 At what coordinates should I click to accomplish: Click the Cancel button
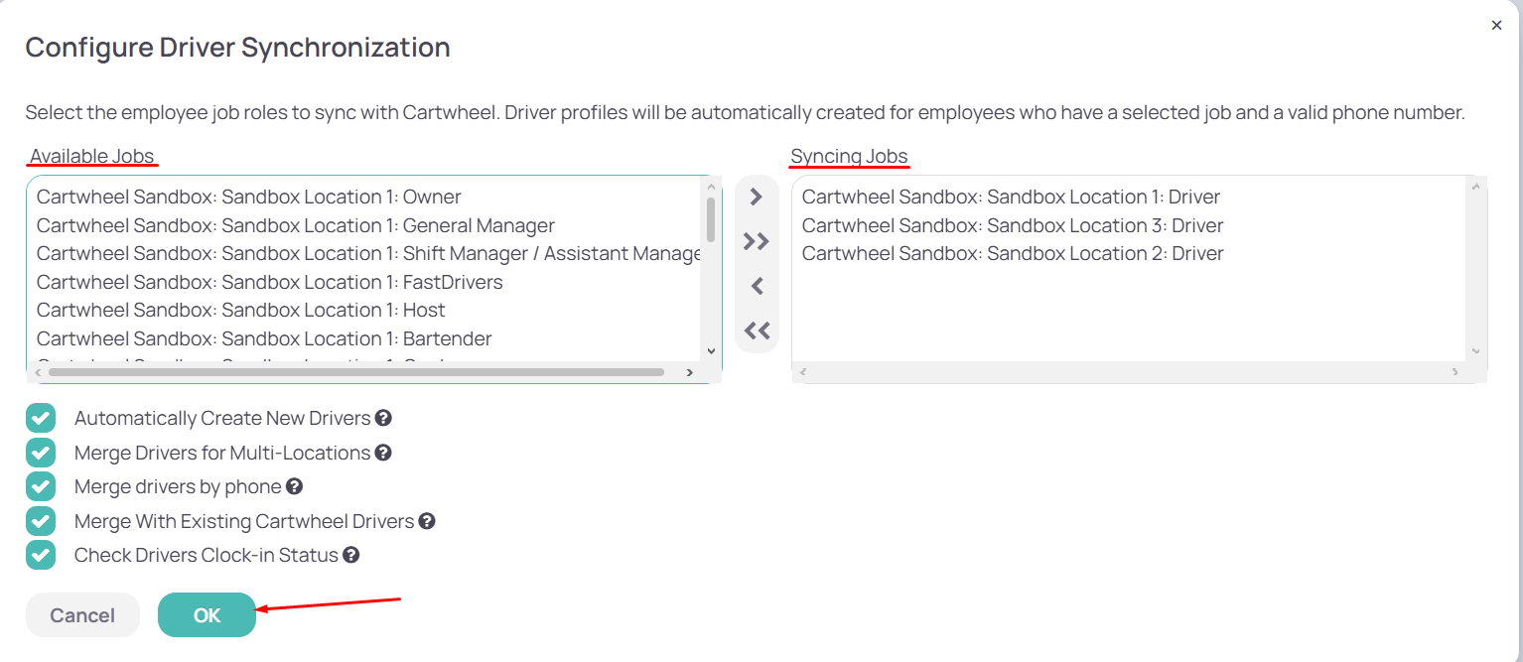click(82, 615)
